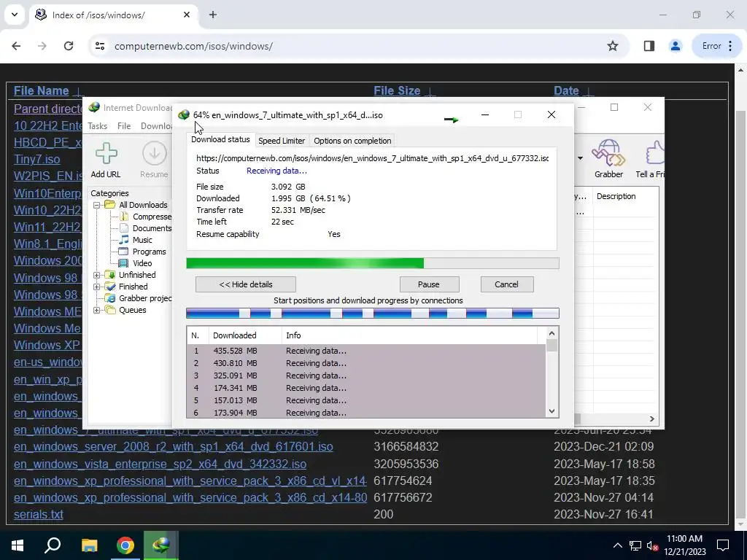
Task: Open dropdown arrow left of Grabber
Action: (x=580, y=158)
